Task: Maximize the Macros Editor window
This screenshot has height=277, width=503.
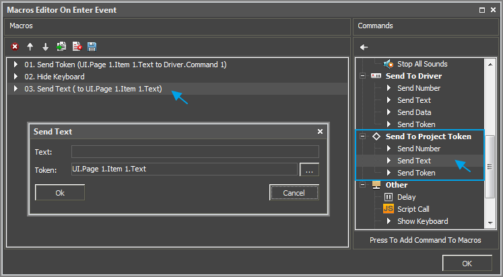Action: pyautogui.click(x=482, y=10)
